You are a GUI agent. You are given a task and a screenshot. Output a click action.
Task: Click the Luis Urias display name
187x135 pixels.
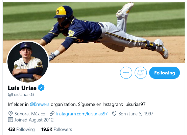pyautogui.click(x=22, y=88)
